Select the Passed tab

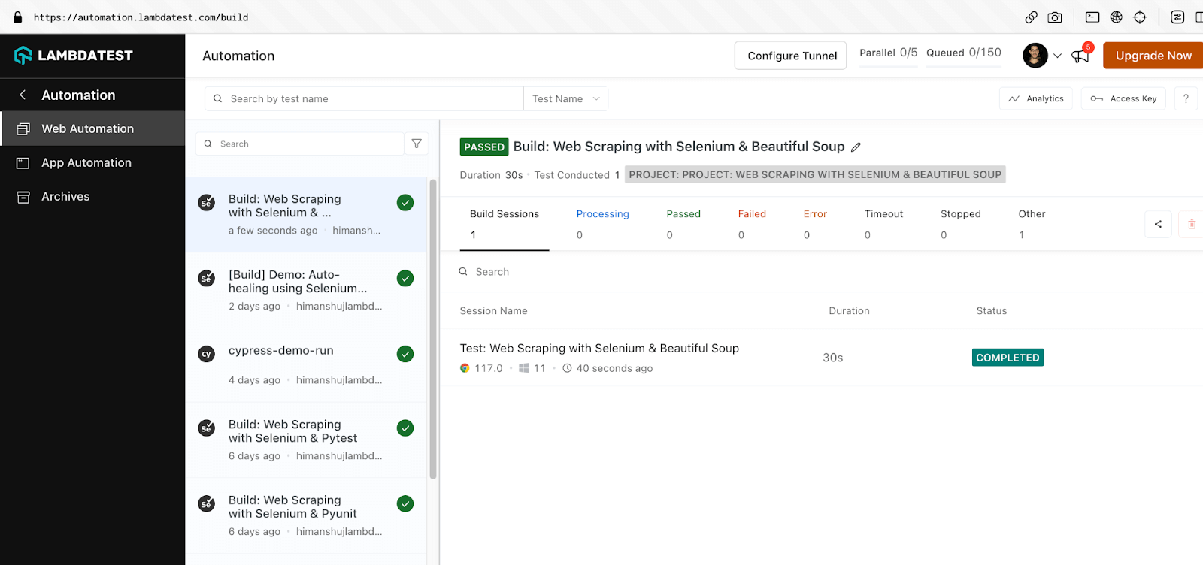click(x=683, y=224)
